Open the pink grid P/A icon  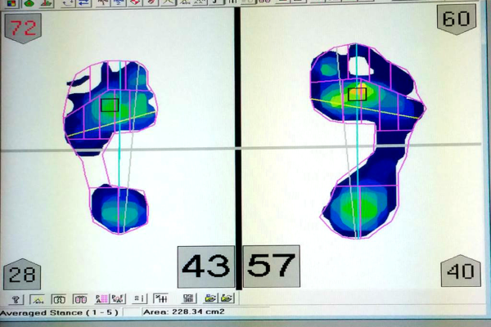click(101, 299)
